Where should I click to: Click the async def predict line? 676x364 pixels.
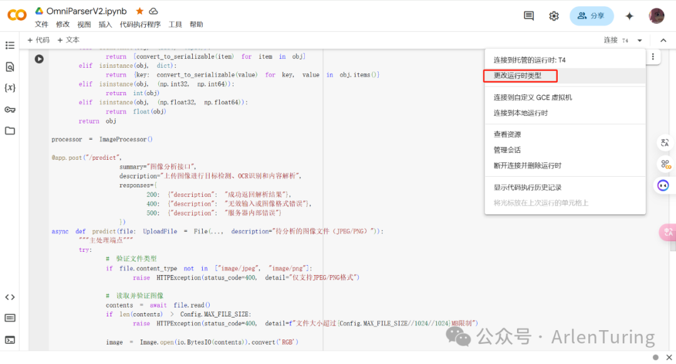(x=217, y=232)
